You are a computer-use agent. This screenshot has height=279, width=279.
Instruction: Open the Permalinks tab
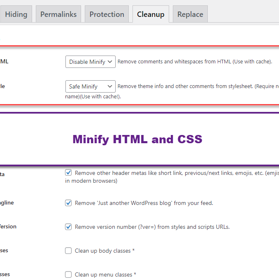[x=58, y=14]
